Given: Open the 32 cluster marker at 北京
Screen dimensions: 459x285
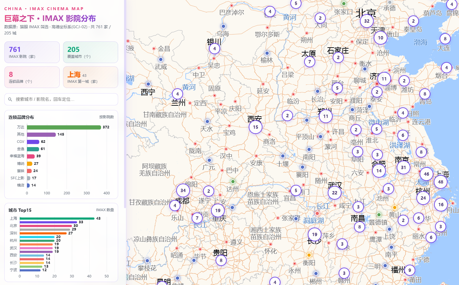Looking at the screenshot, I should [x=367, y=21].
